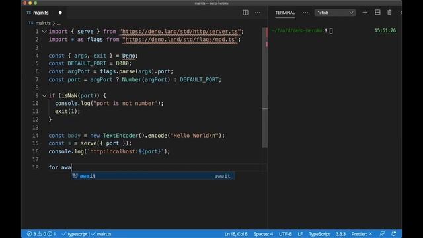Open editor more actions menu
The image size is (423, 238).
coord(258,13)
